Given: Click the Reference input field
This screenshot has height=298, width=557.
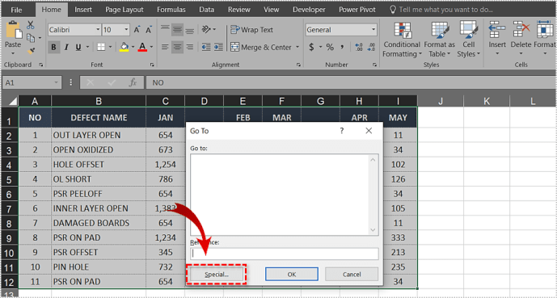Looking at the screenshot, I should 285,254.
